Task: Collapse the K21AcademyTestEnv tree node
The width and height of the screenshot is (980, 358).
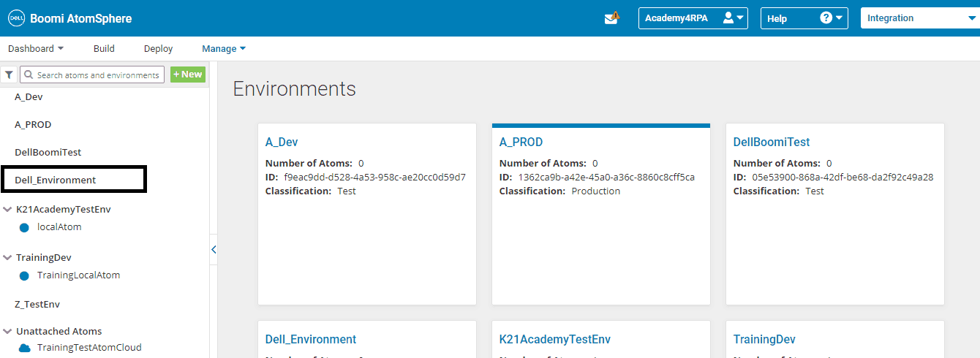Action: (x=8, y=209)
